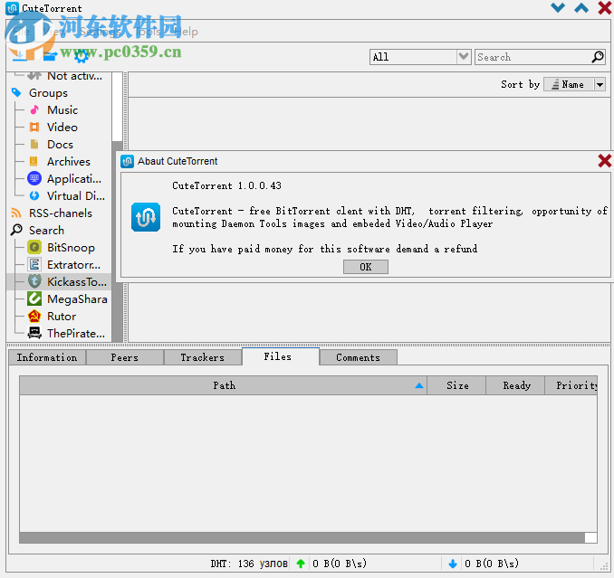Image resolution: width=614 pixels, height=578 pixels.
Task: Click the Ready column header
Action: (x=515, y=385)
